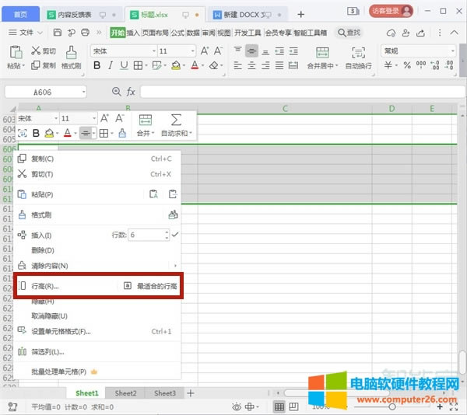
Task: Click the increase font size icon in ribbon
Action: (205, 51)
